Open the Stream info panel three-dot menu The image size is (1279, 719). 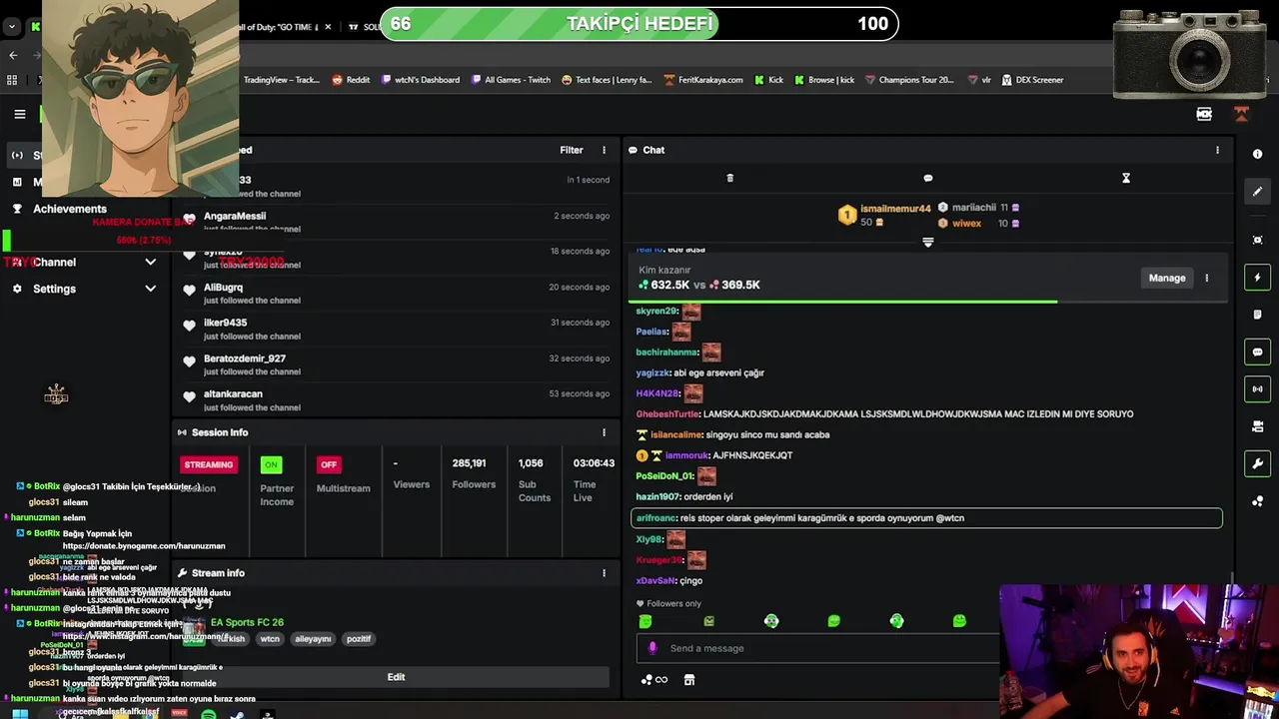[x=604, y=573]
